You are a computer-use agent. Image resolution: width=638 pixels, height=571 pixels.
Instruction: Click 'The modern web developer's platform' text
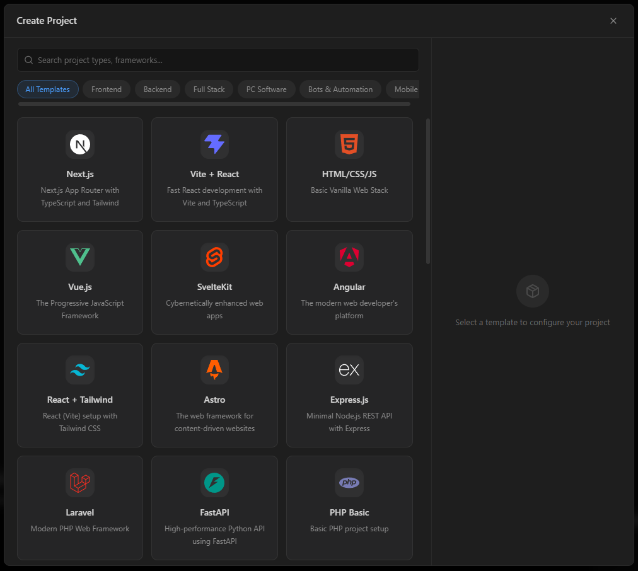point(349,309)
